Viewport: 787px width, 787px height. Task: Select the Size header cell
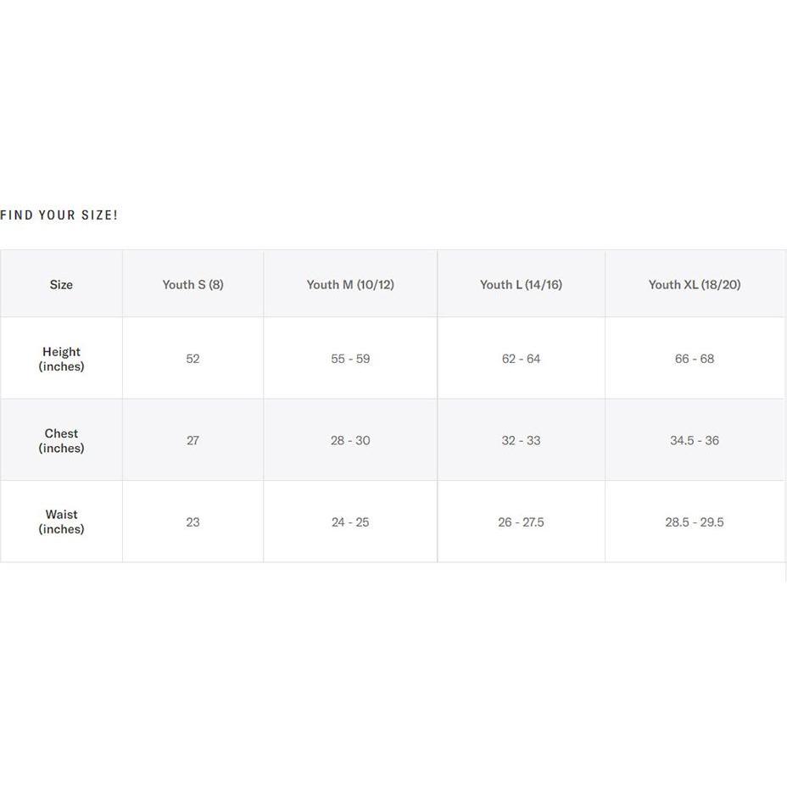(61, 284)
